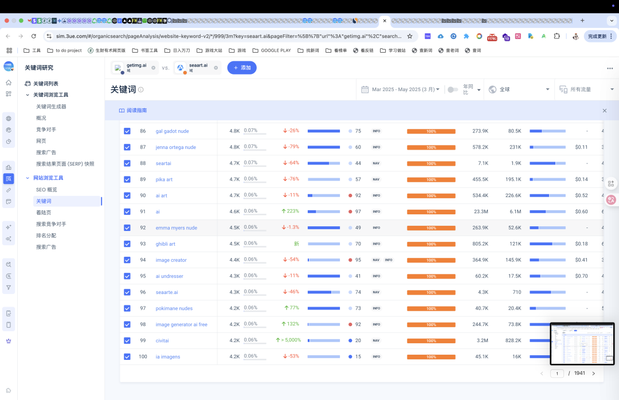Click the picture-in-picture thumbnail preview
The height and width of the screenshot is (400, 619).
coord(582,344)
